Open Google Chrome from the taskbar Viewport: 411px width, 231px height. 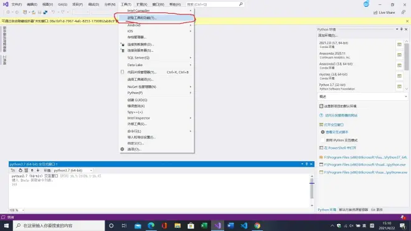pos(257,225)
